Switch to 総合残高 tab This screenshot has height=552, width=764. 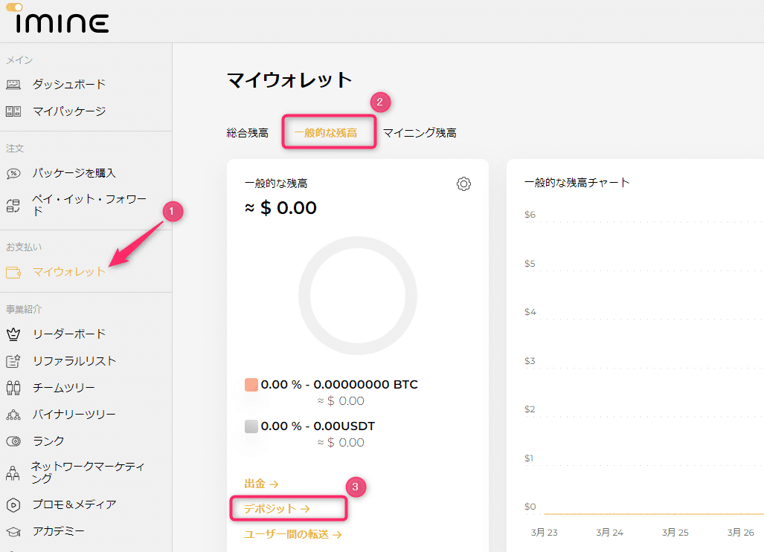click(247, 133)
